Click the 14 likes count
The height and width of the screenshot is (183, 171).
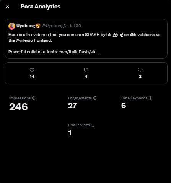point(32,76)
